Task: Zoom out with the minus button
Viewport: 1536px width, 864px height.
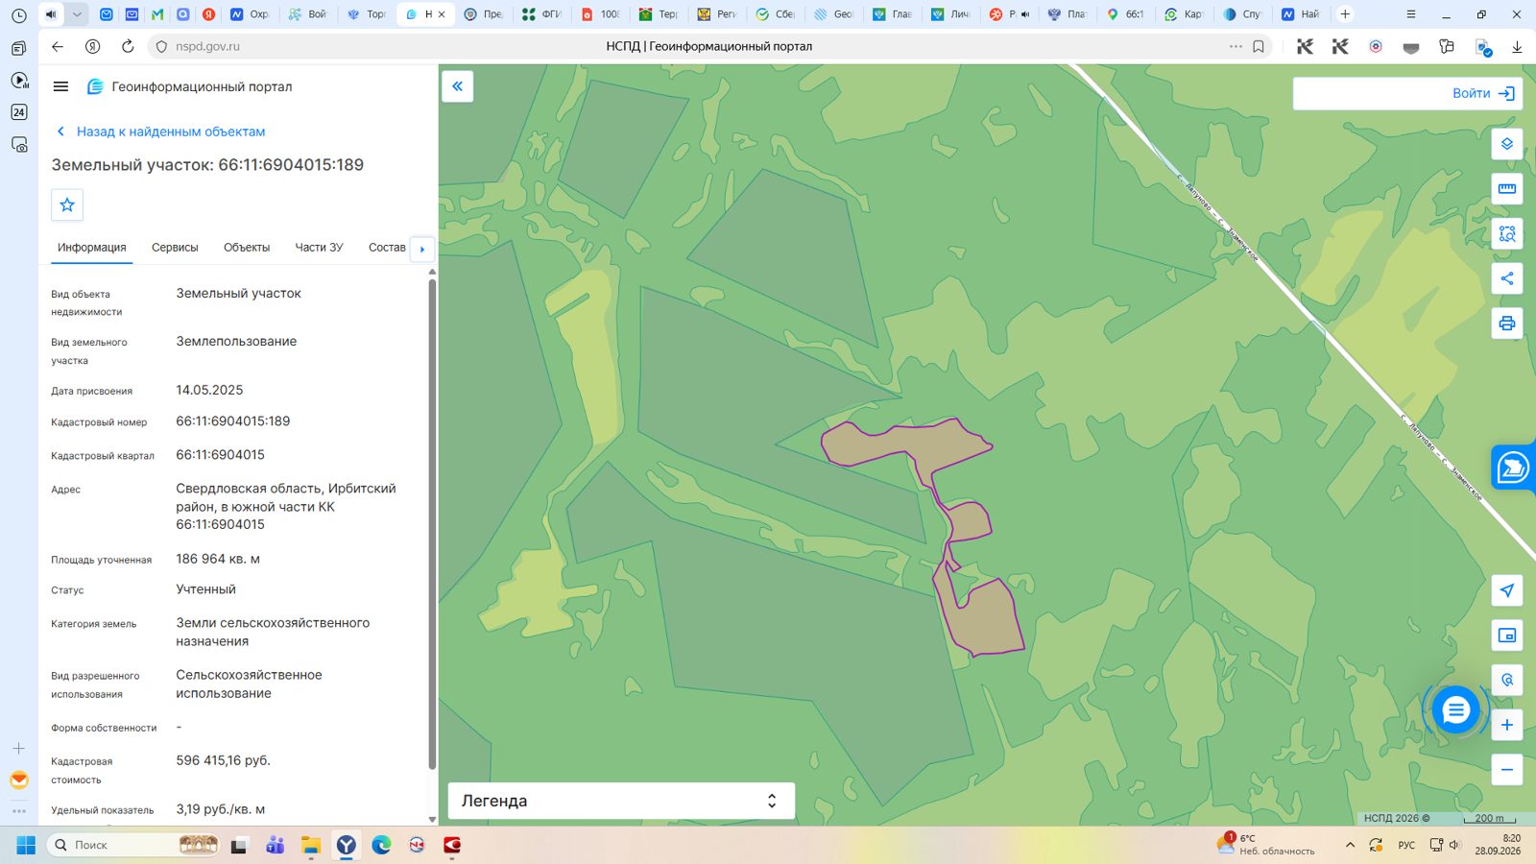Action: click(x=1506, y=769)
